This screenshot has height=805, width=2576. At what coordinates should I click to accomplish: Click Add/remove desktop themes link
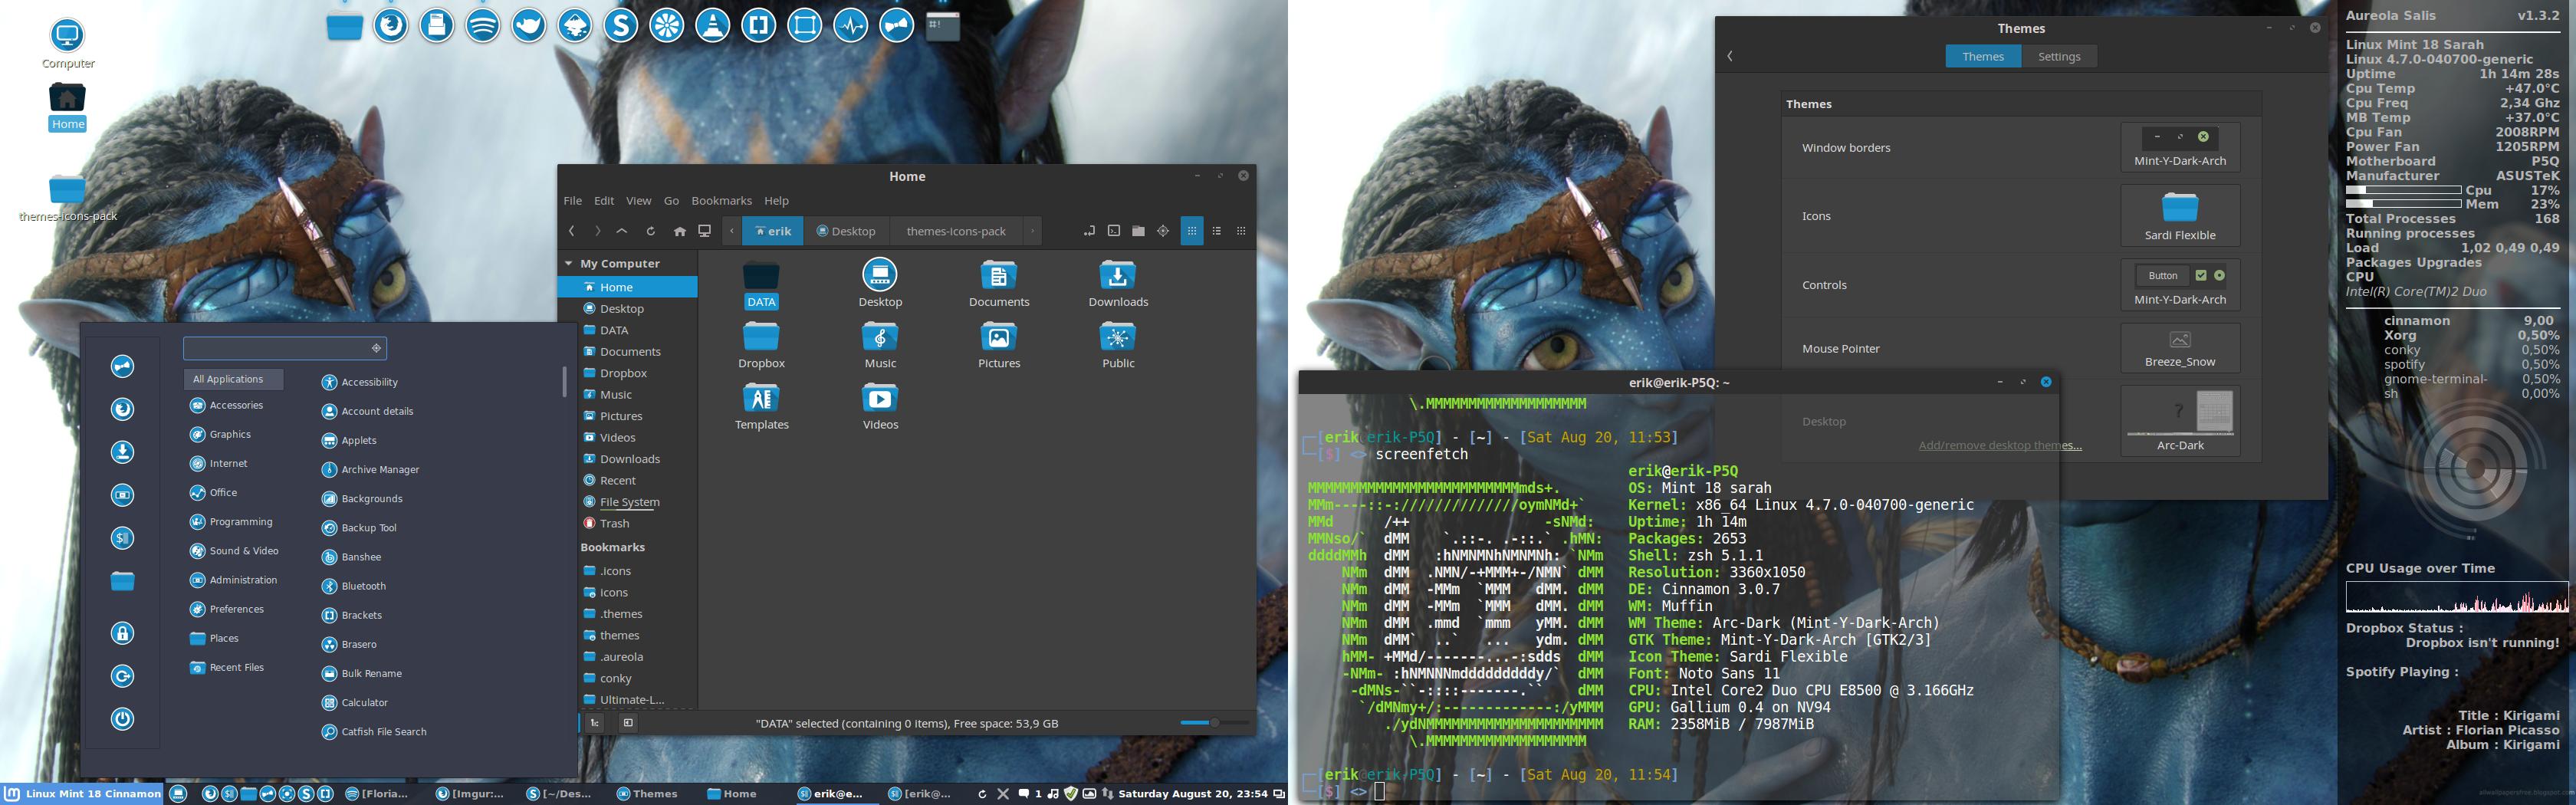pos(2000,446)
